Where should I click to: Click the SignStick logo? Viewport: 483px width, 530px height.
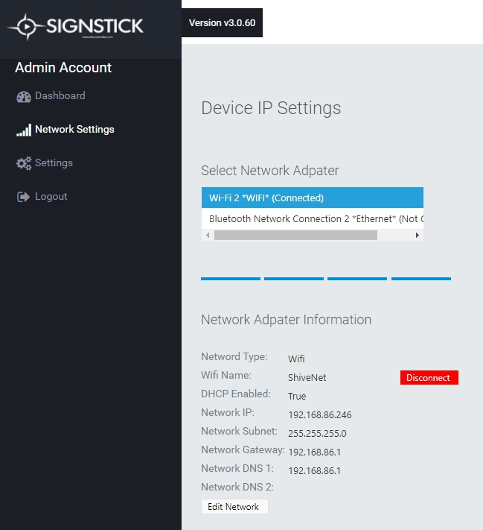coord(75,27)
